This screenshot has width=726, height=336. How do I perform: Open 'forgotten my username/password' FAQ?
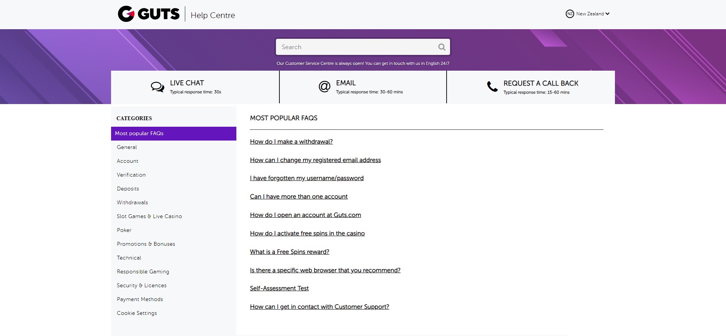click(x=307, y=178)
